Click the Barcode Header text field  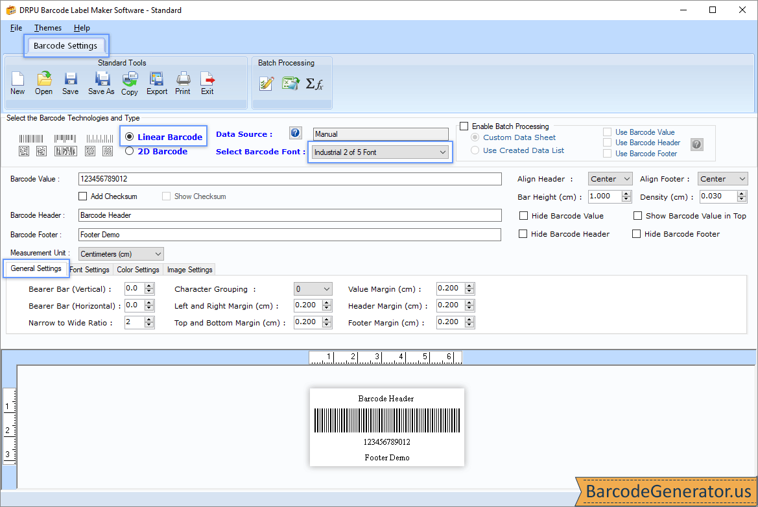pyautogui.click(x=290, y=215)
